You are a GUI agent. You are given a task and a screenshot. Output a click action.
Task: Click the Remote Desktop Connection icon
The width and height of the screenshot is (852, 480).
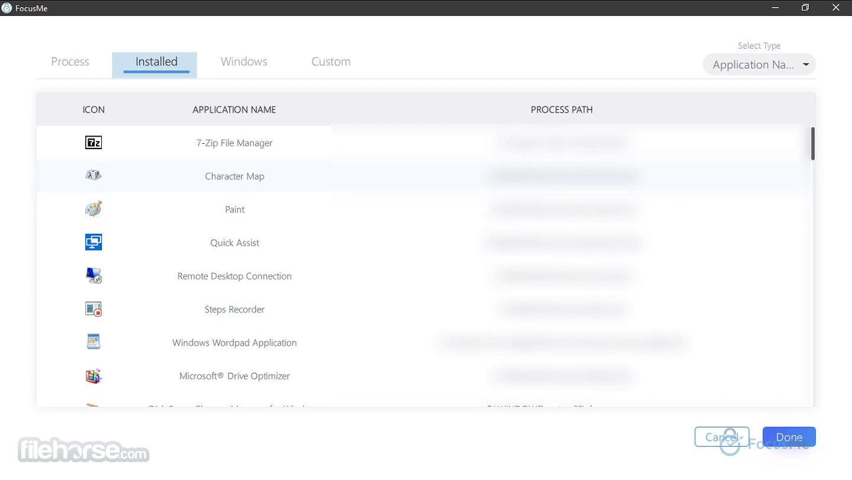click(x=94, y=275)
